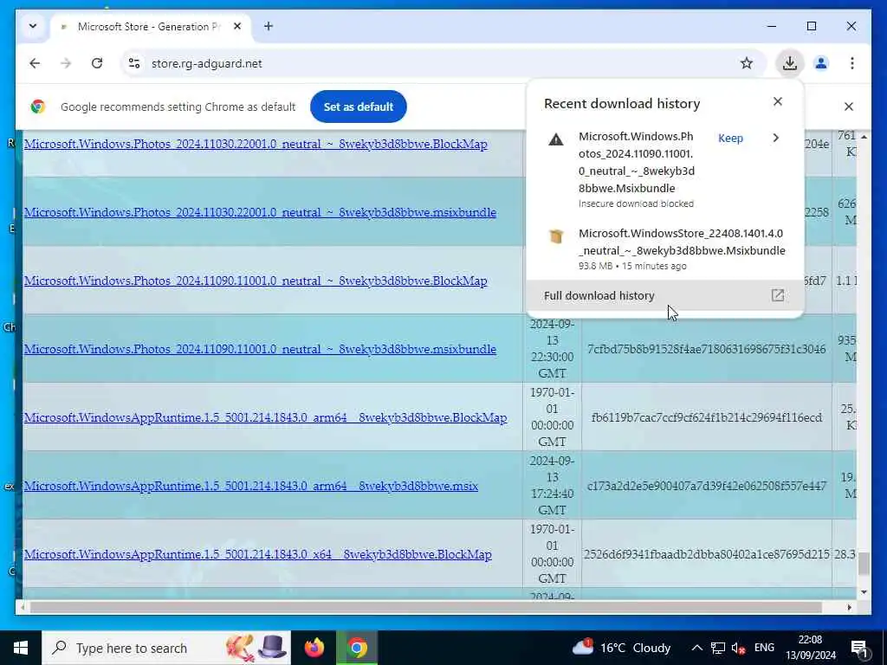Open the Windows Start menu
Screen dimensions: 887x665
tap(21, 648)
